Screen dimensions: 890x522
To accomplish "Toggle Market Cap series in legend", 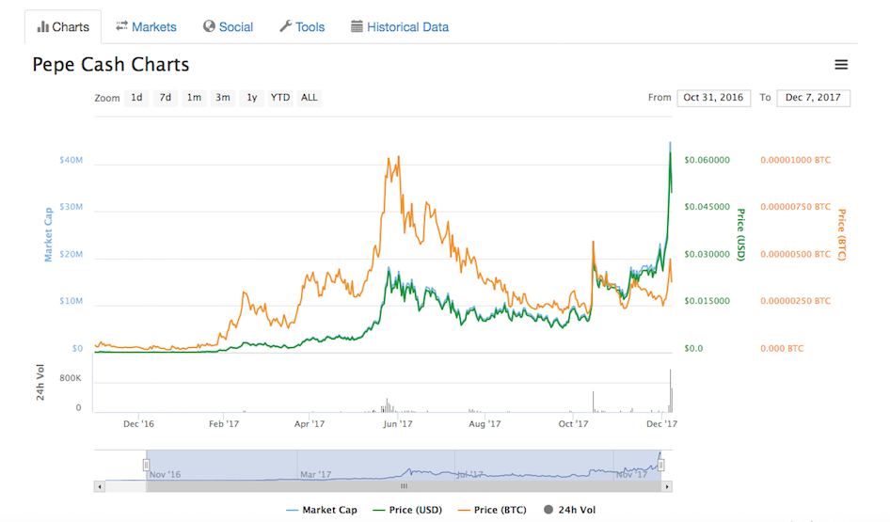I will 322,510.
